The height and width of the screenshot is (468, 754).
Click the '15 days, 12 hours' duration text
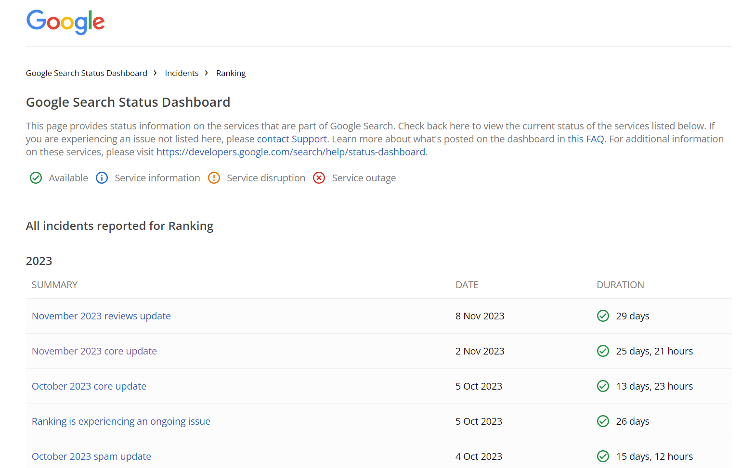(x=654, y=456)
